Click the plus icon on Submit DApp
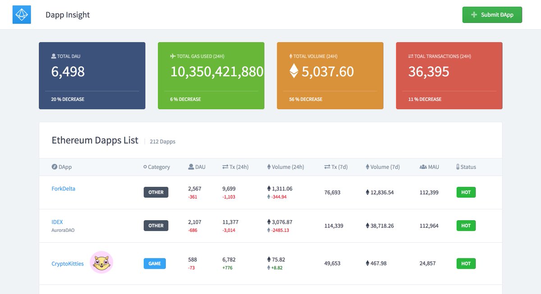541x294 pixels. [474, 15]
